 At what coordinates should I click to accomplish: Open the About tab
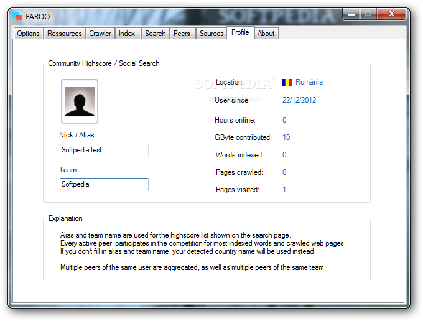pyautogui.click(x=266, y=34)
